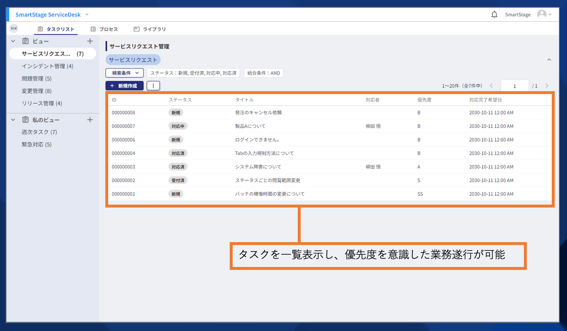The height and width of the screenshot is (331, 567).
Task: Click the page number input field
Action: pyautogui.click(x=515, y=86)
